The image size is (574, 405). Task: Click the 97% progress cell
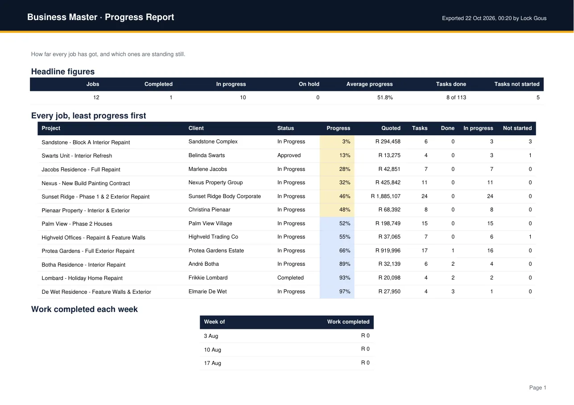coord(337,292)
